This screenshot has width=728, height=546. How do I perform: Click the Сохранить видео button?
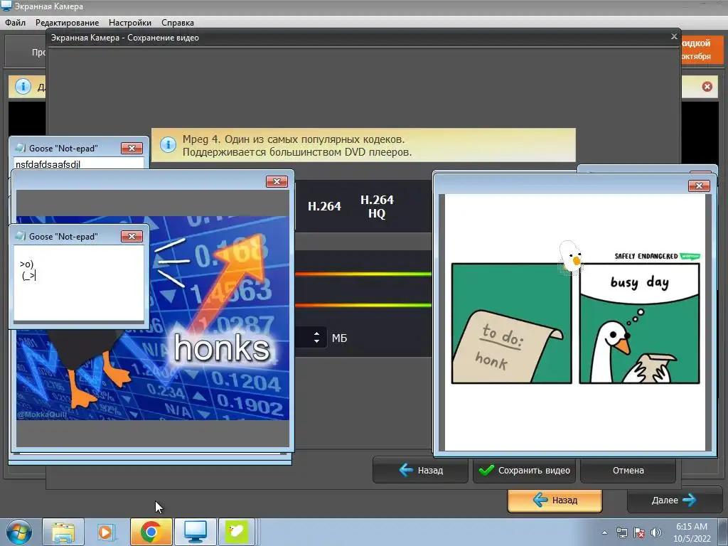524,471
